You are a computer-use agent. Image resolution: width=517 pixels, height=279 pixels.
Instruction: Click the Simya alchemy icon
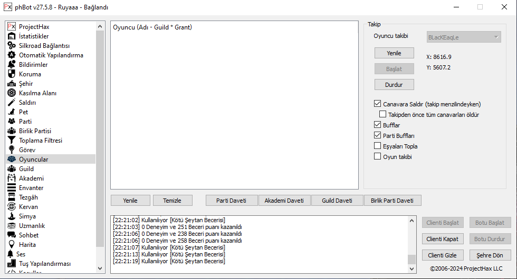pyautogui.click(x=12, y=216)
